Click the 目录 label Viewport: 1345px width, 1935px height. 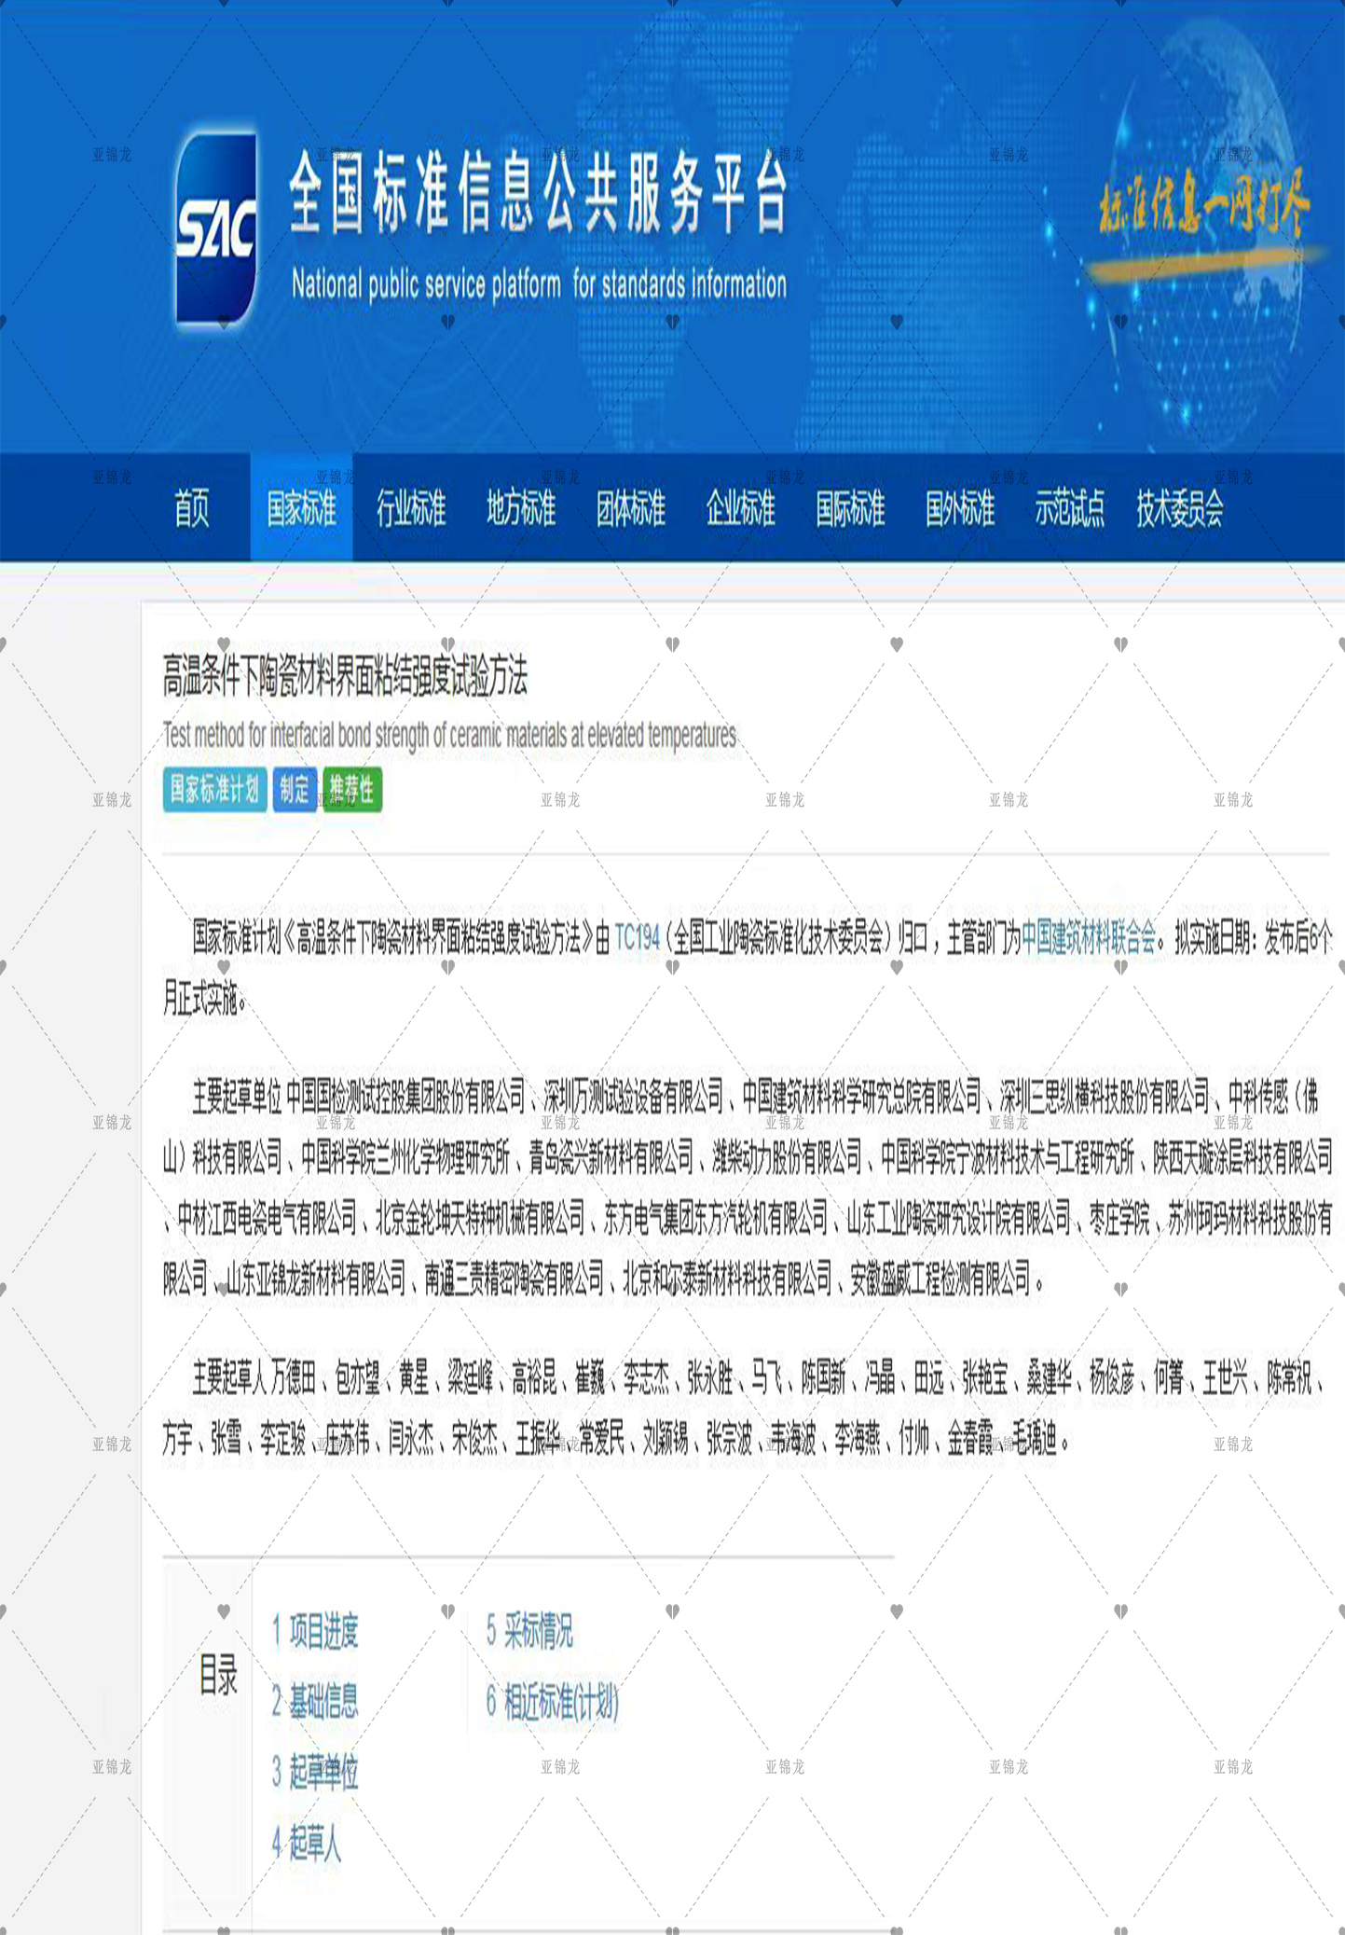tap(219, 1676)
